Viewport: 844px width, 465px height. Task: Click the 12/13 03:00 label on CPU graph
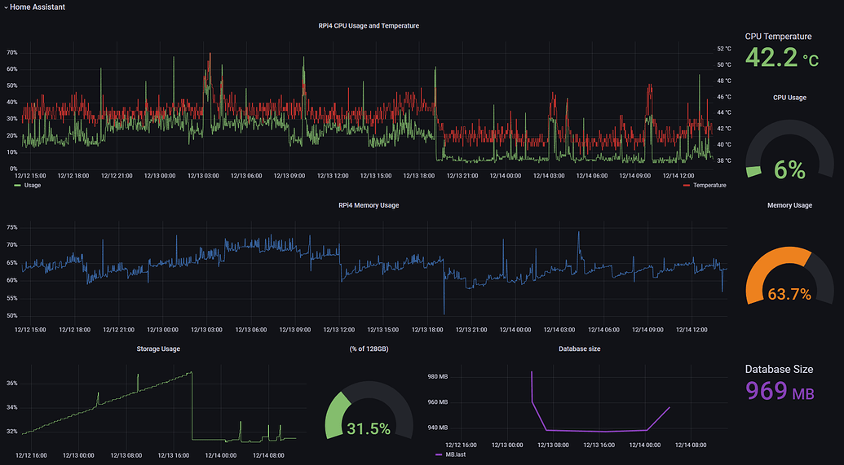point(202,175)
